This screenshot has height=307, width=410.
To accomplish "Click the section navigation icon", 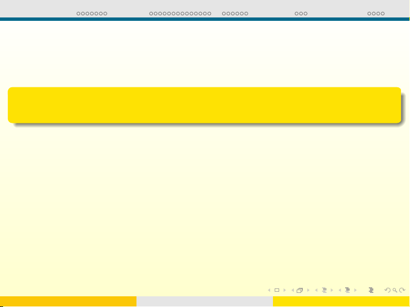I will tap(347, 290).
